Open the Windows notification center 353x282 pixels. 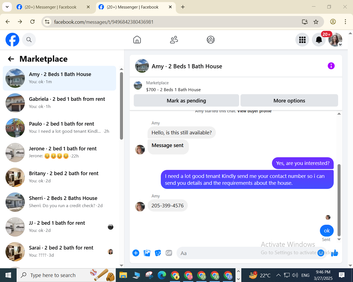click(342, 275)
